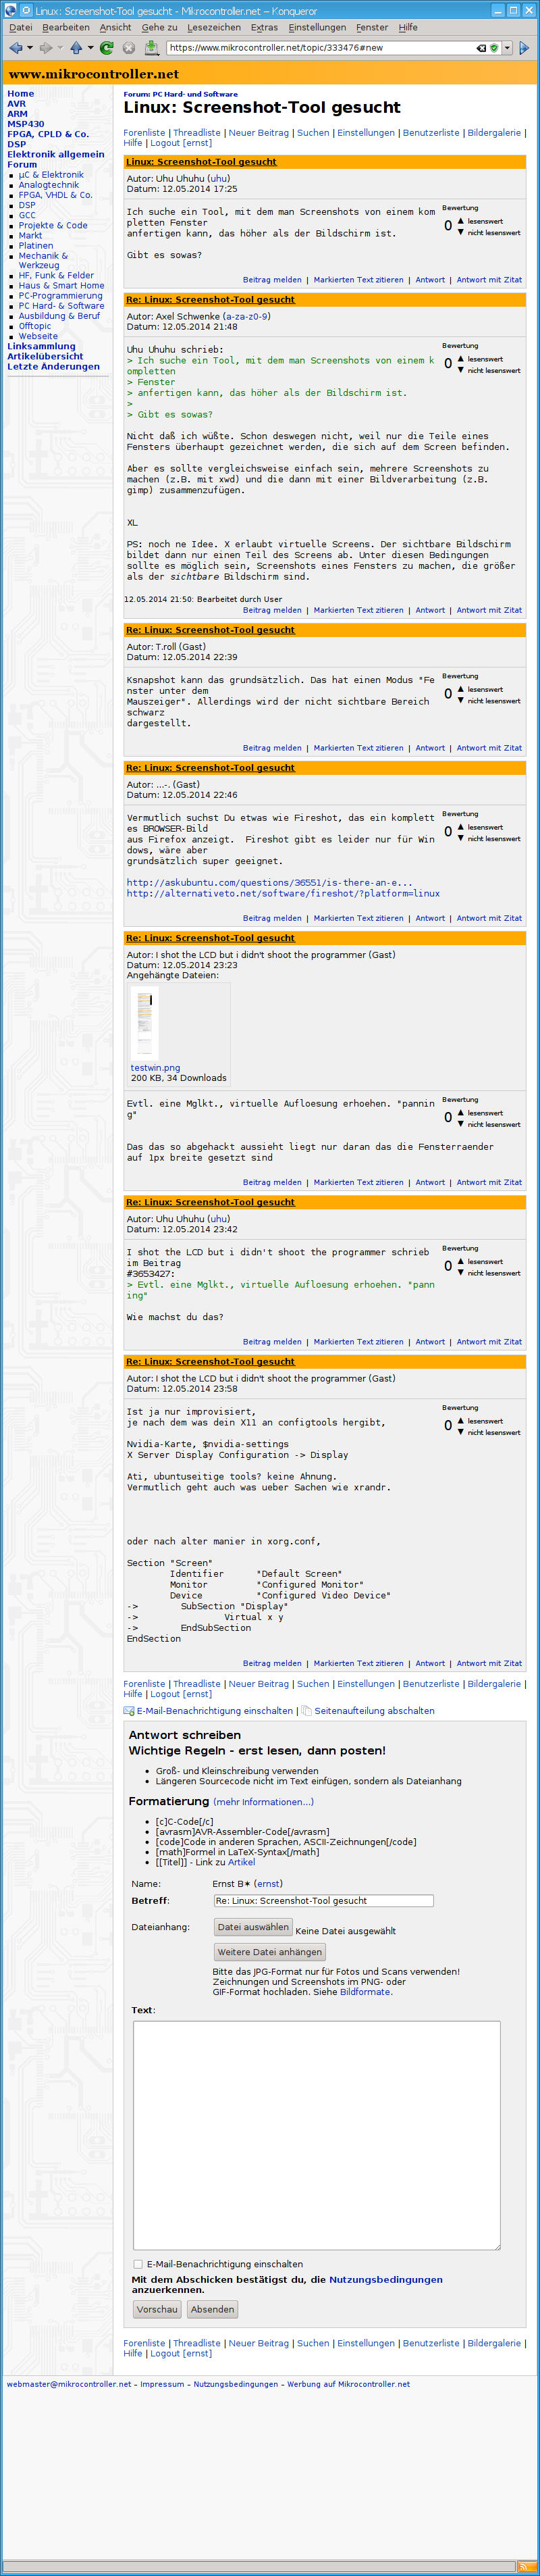Click the 'uhu' user link in the first post
Image resolution: width=540 pixels, height=2576 pixels.
pyautogui.click(x=218, y=179)
